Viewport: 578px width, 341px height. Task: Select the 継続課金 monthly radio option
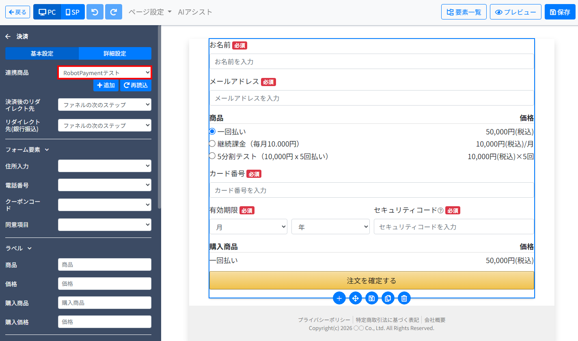[x=212, y=143]
